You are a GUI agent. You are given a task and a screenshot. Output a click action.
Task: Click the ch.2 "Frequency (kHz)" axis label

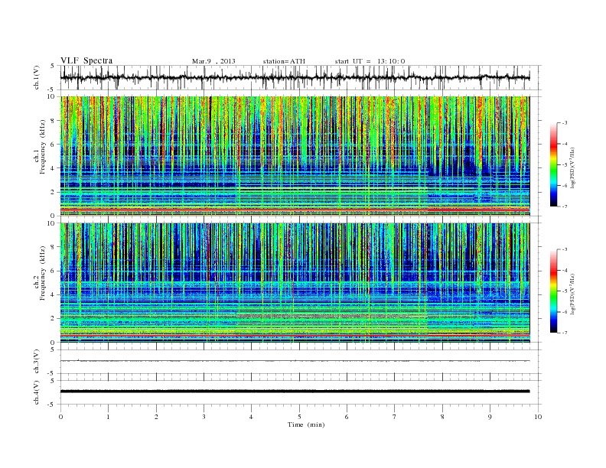click(43, 272)
